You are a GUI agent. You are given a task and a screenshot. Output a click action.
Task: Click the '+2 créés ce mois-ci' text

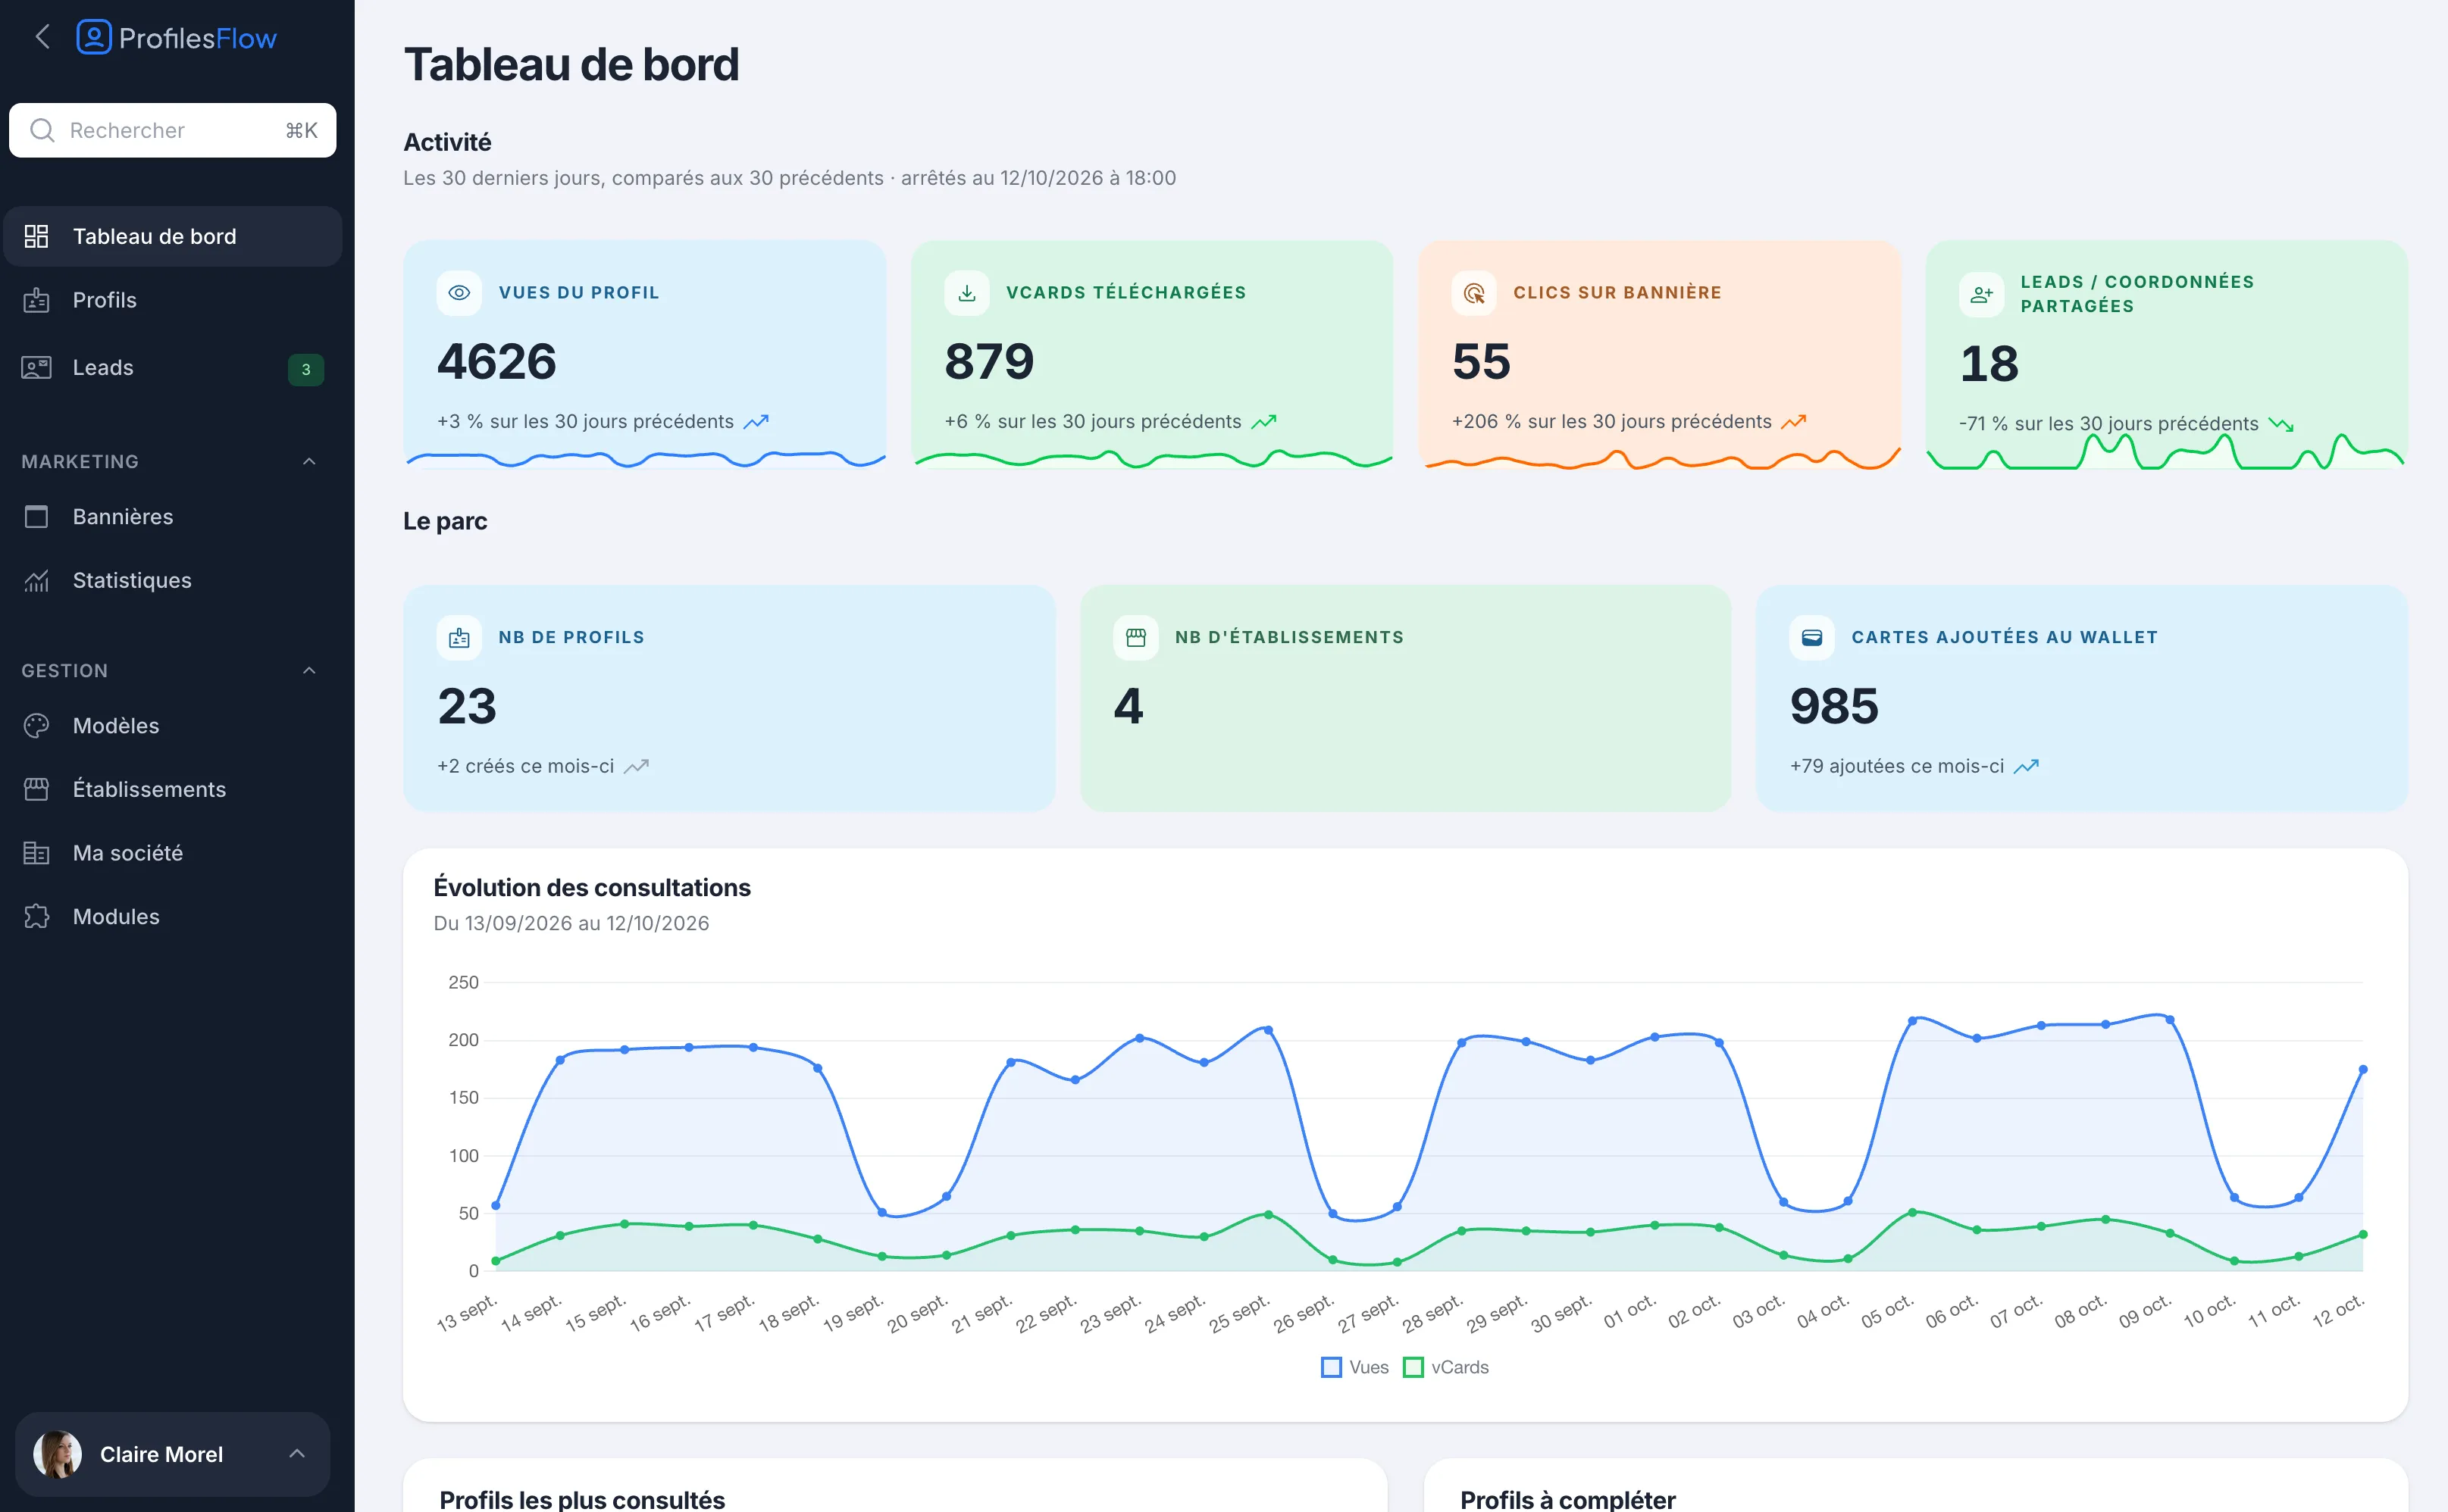pyautogui.click(x=525, y=766)
